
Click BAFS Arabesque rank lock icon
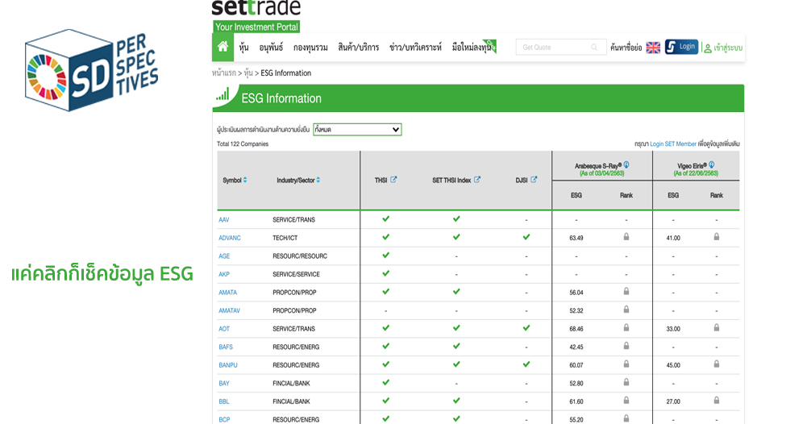pos(626,346)
